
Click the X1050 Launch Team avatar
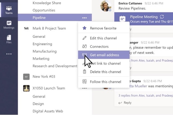tap(26, 88)
